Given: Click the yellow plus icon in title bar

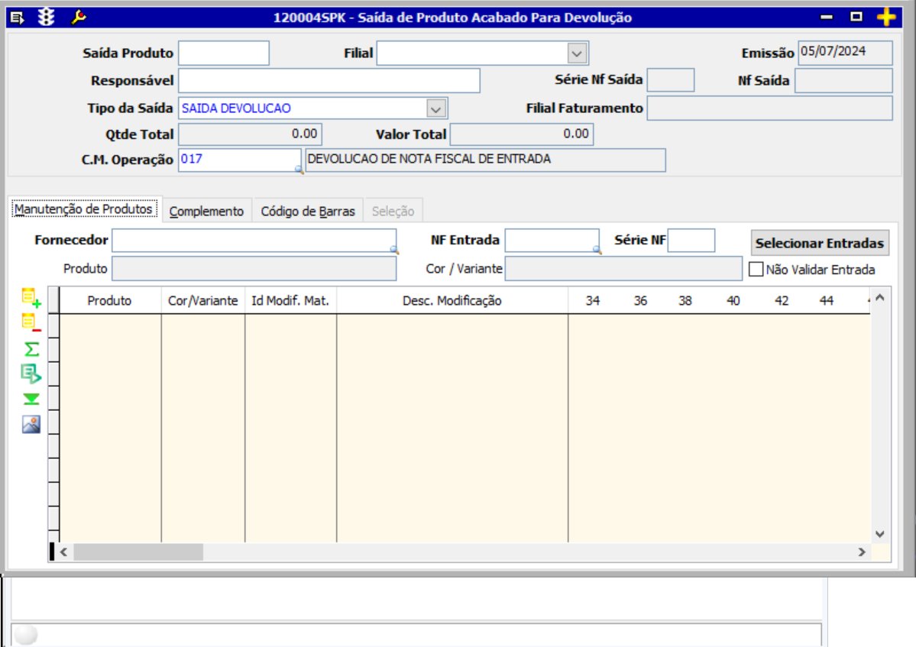Looking at the screenshot, I should [x=885, y=17].
